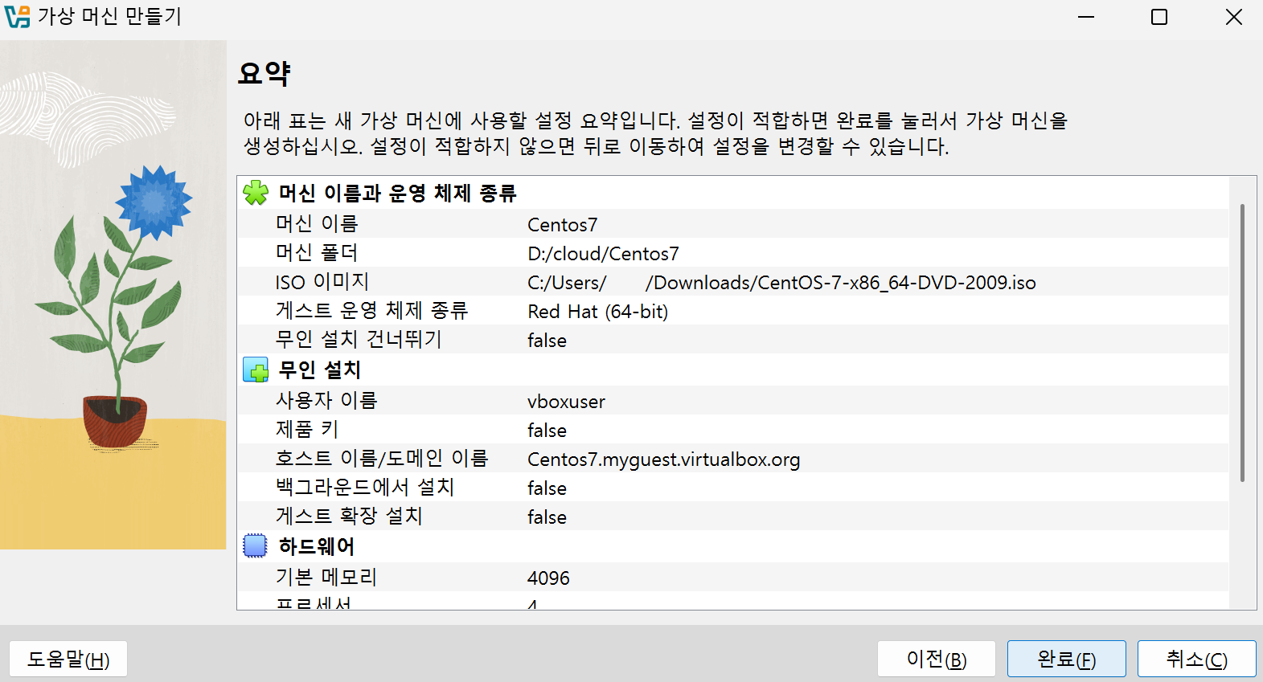Viewport: 1263px width, 682px height.
Task: Cancel VM creation with 취소(C)
Action: (x=1197, y=659)
